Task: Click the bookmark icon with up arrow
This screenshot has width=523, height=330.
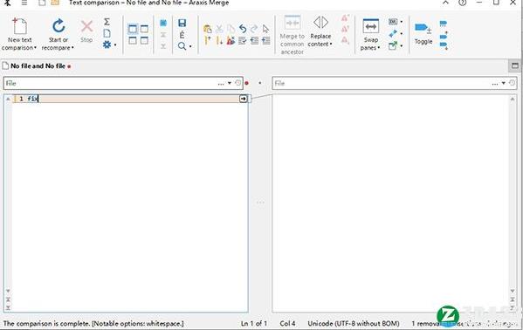Action: pos(444,35)
